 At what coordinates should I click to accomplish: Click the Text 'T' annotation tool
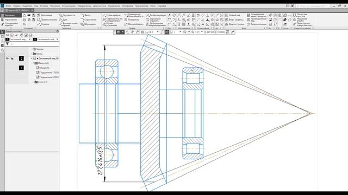click(179, 24)
